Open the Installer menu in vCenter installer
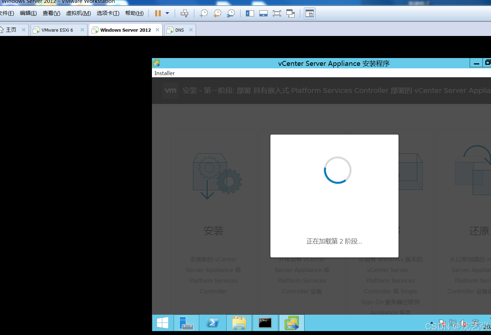The width and height of the screenshot is (491, 335). [x=164, y=73]
